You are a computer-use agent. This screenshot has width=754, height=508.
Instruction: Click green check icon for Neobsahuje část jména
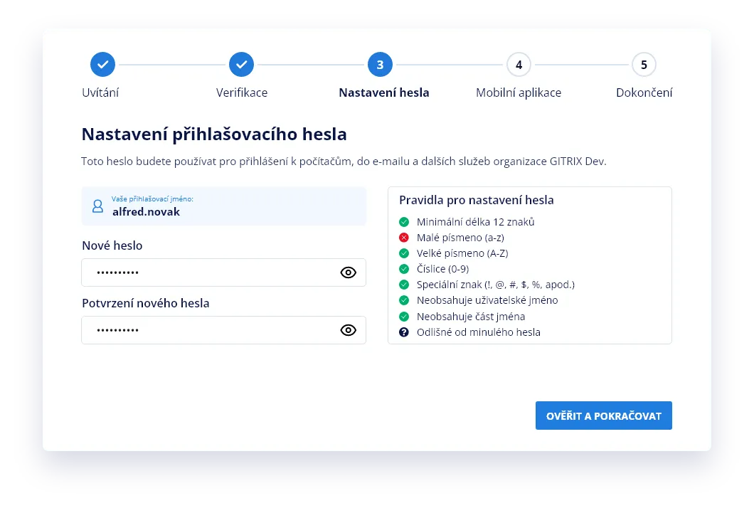click(404, 317)
